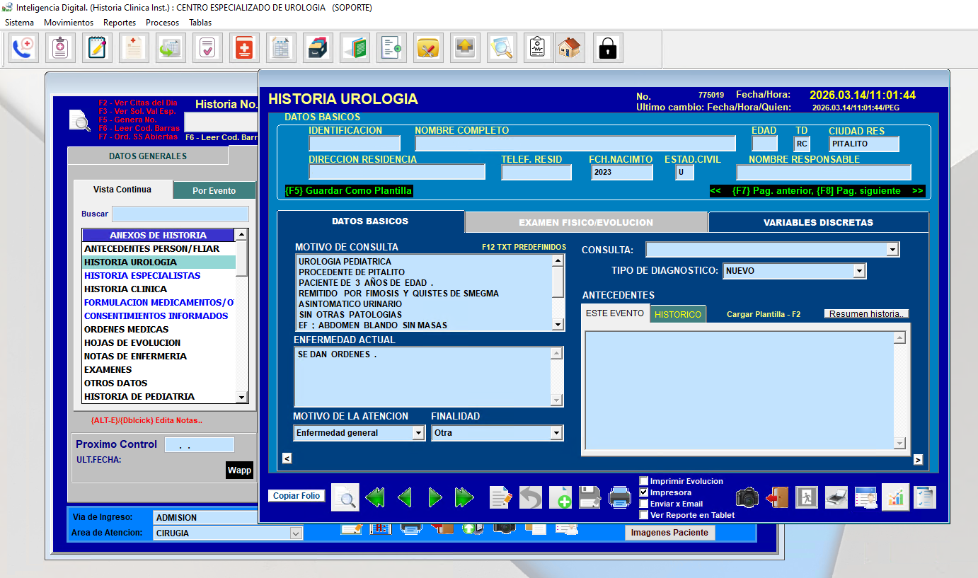
Task: Click the black padlock toolbar icon
Action: click(607, 48)
